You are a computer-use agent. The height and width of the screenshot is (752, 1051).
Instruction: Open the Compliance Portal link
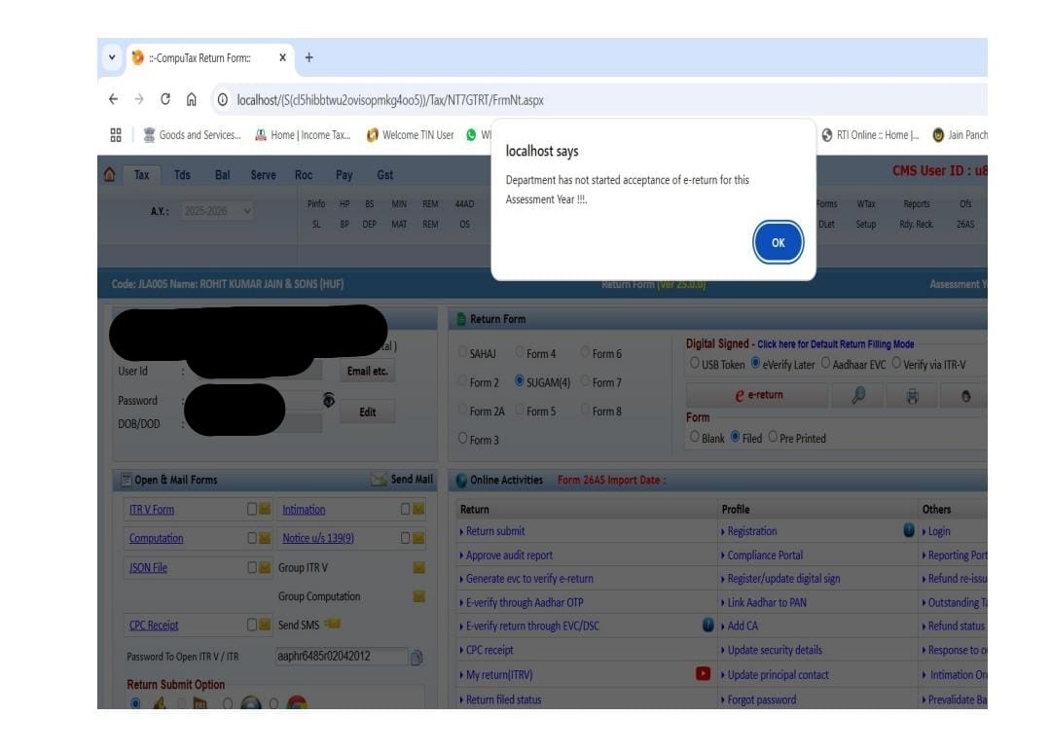(765, 555)
